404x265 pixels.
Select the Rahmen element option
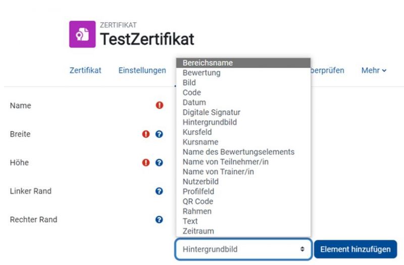coord(197,211)
